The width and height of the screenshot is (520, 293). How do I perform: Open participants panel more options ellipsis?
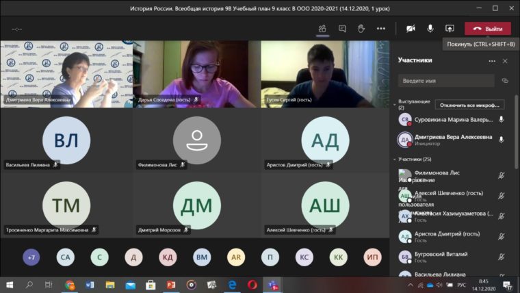click(x=491, y=61)
